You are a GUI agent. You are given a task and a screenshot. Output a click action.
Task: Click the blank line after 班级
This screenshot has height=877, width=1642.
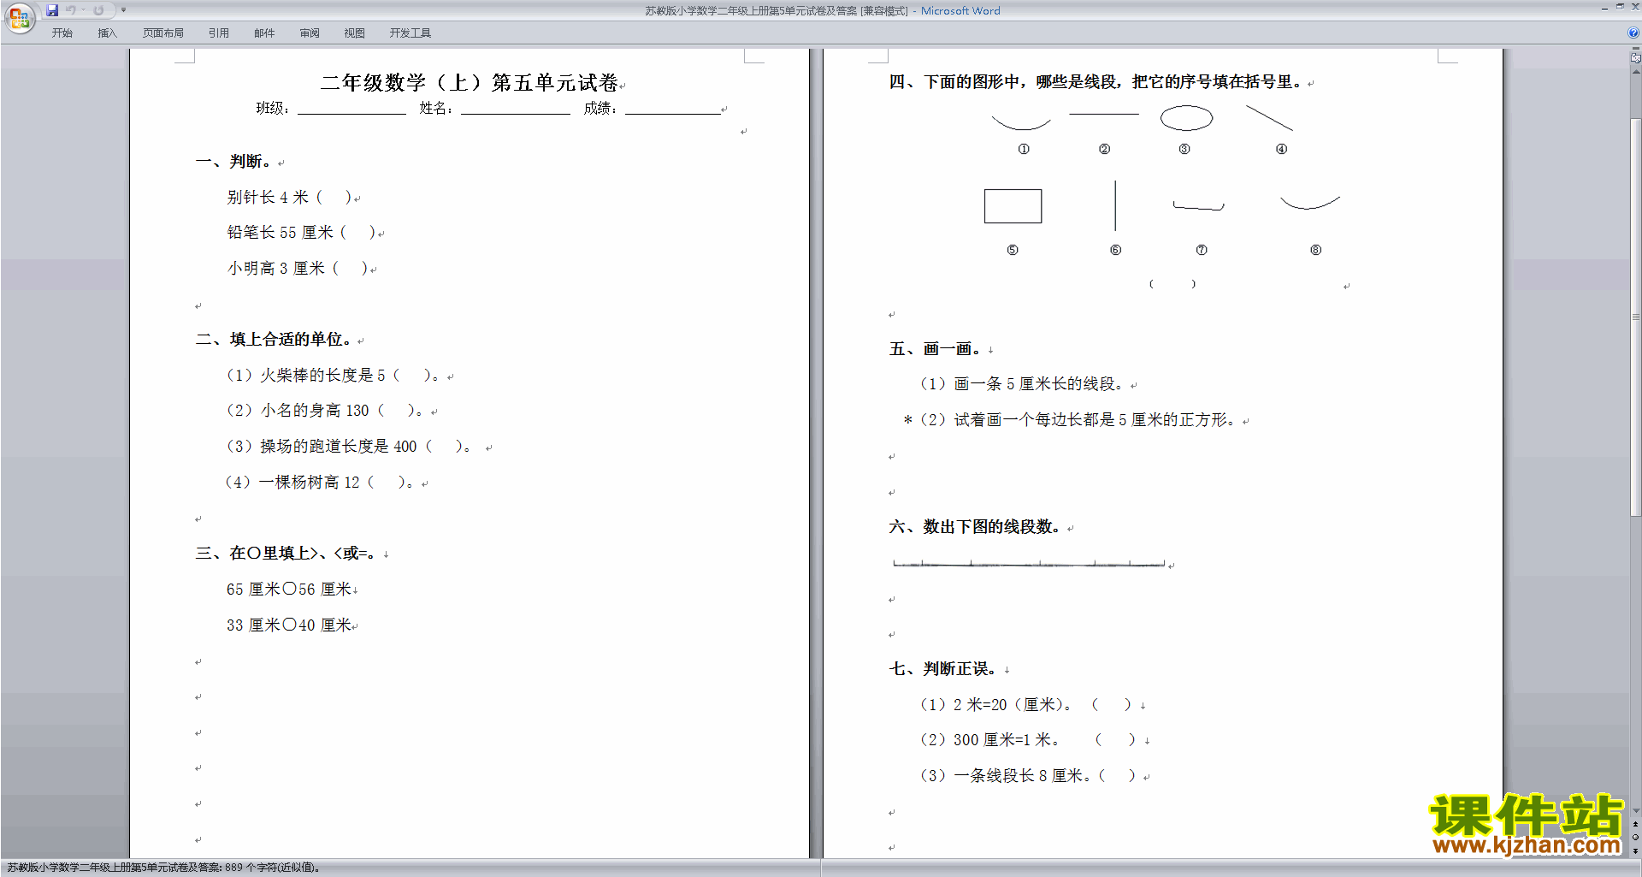point(351,109)
